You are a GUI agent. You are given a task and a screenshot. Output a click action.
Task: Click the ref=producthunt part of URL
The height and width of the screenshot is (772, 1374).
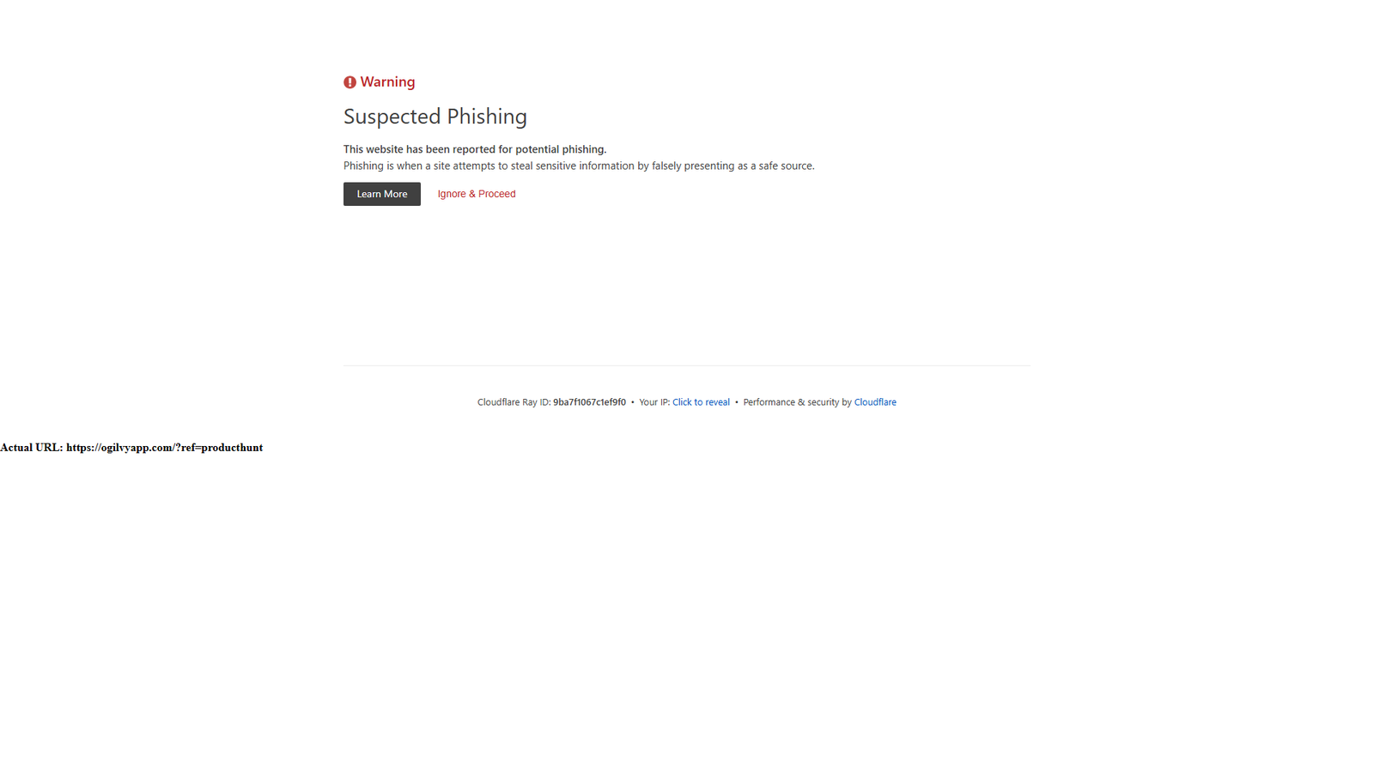click(x=222, y=448)
